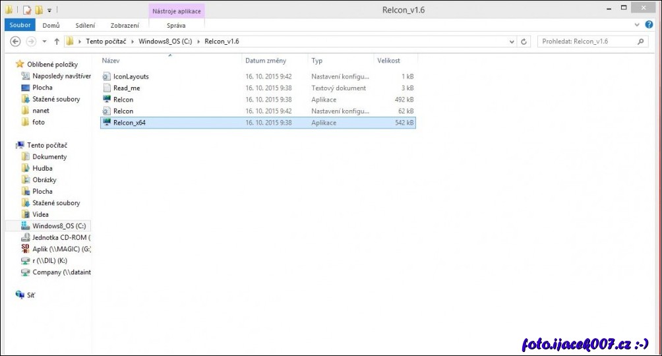Go up one folder level
The image size is (662, 356).
coord(57,42)
